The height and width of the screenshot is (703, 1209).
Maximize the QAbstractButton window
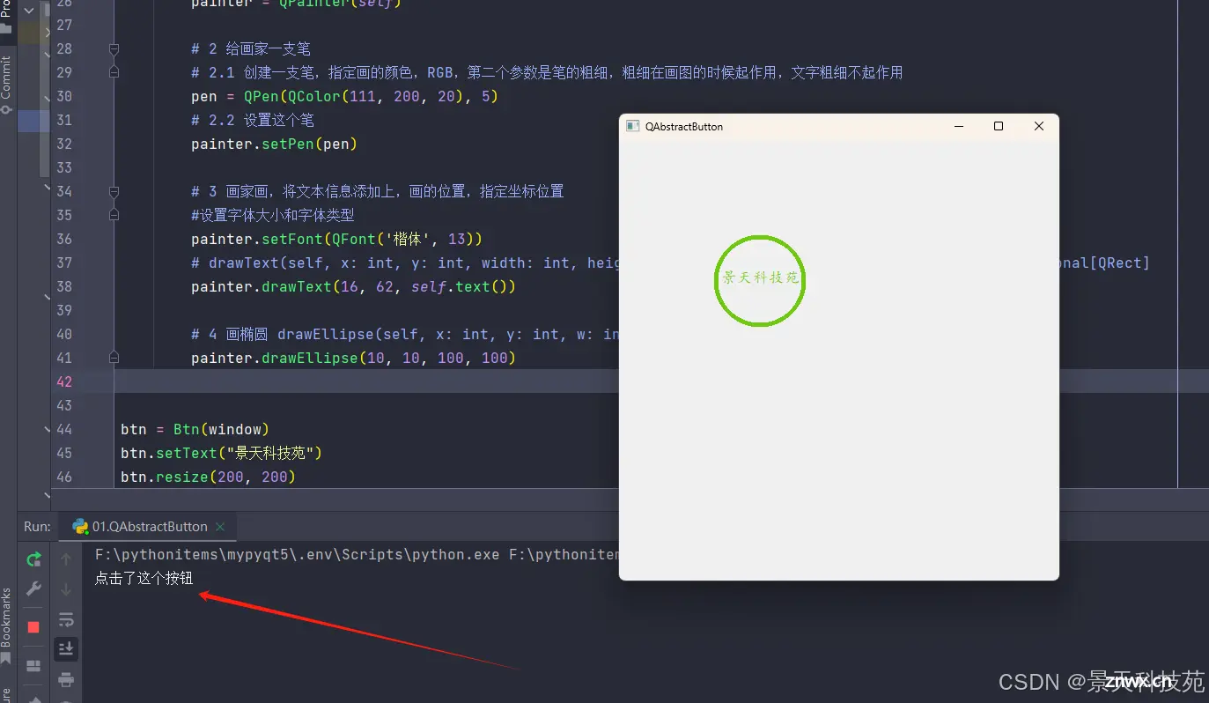click(x=999, y=127)
